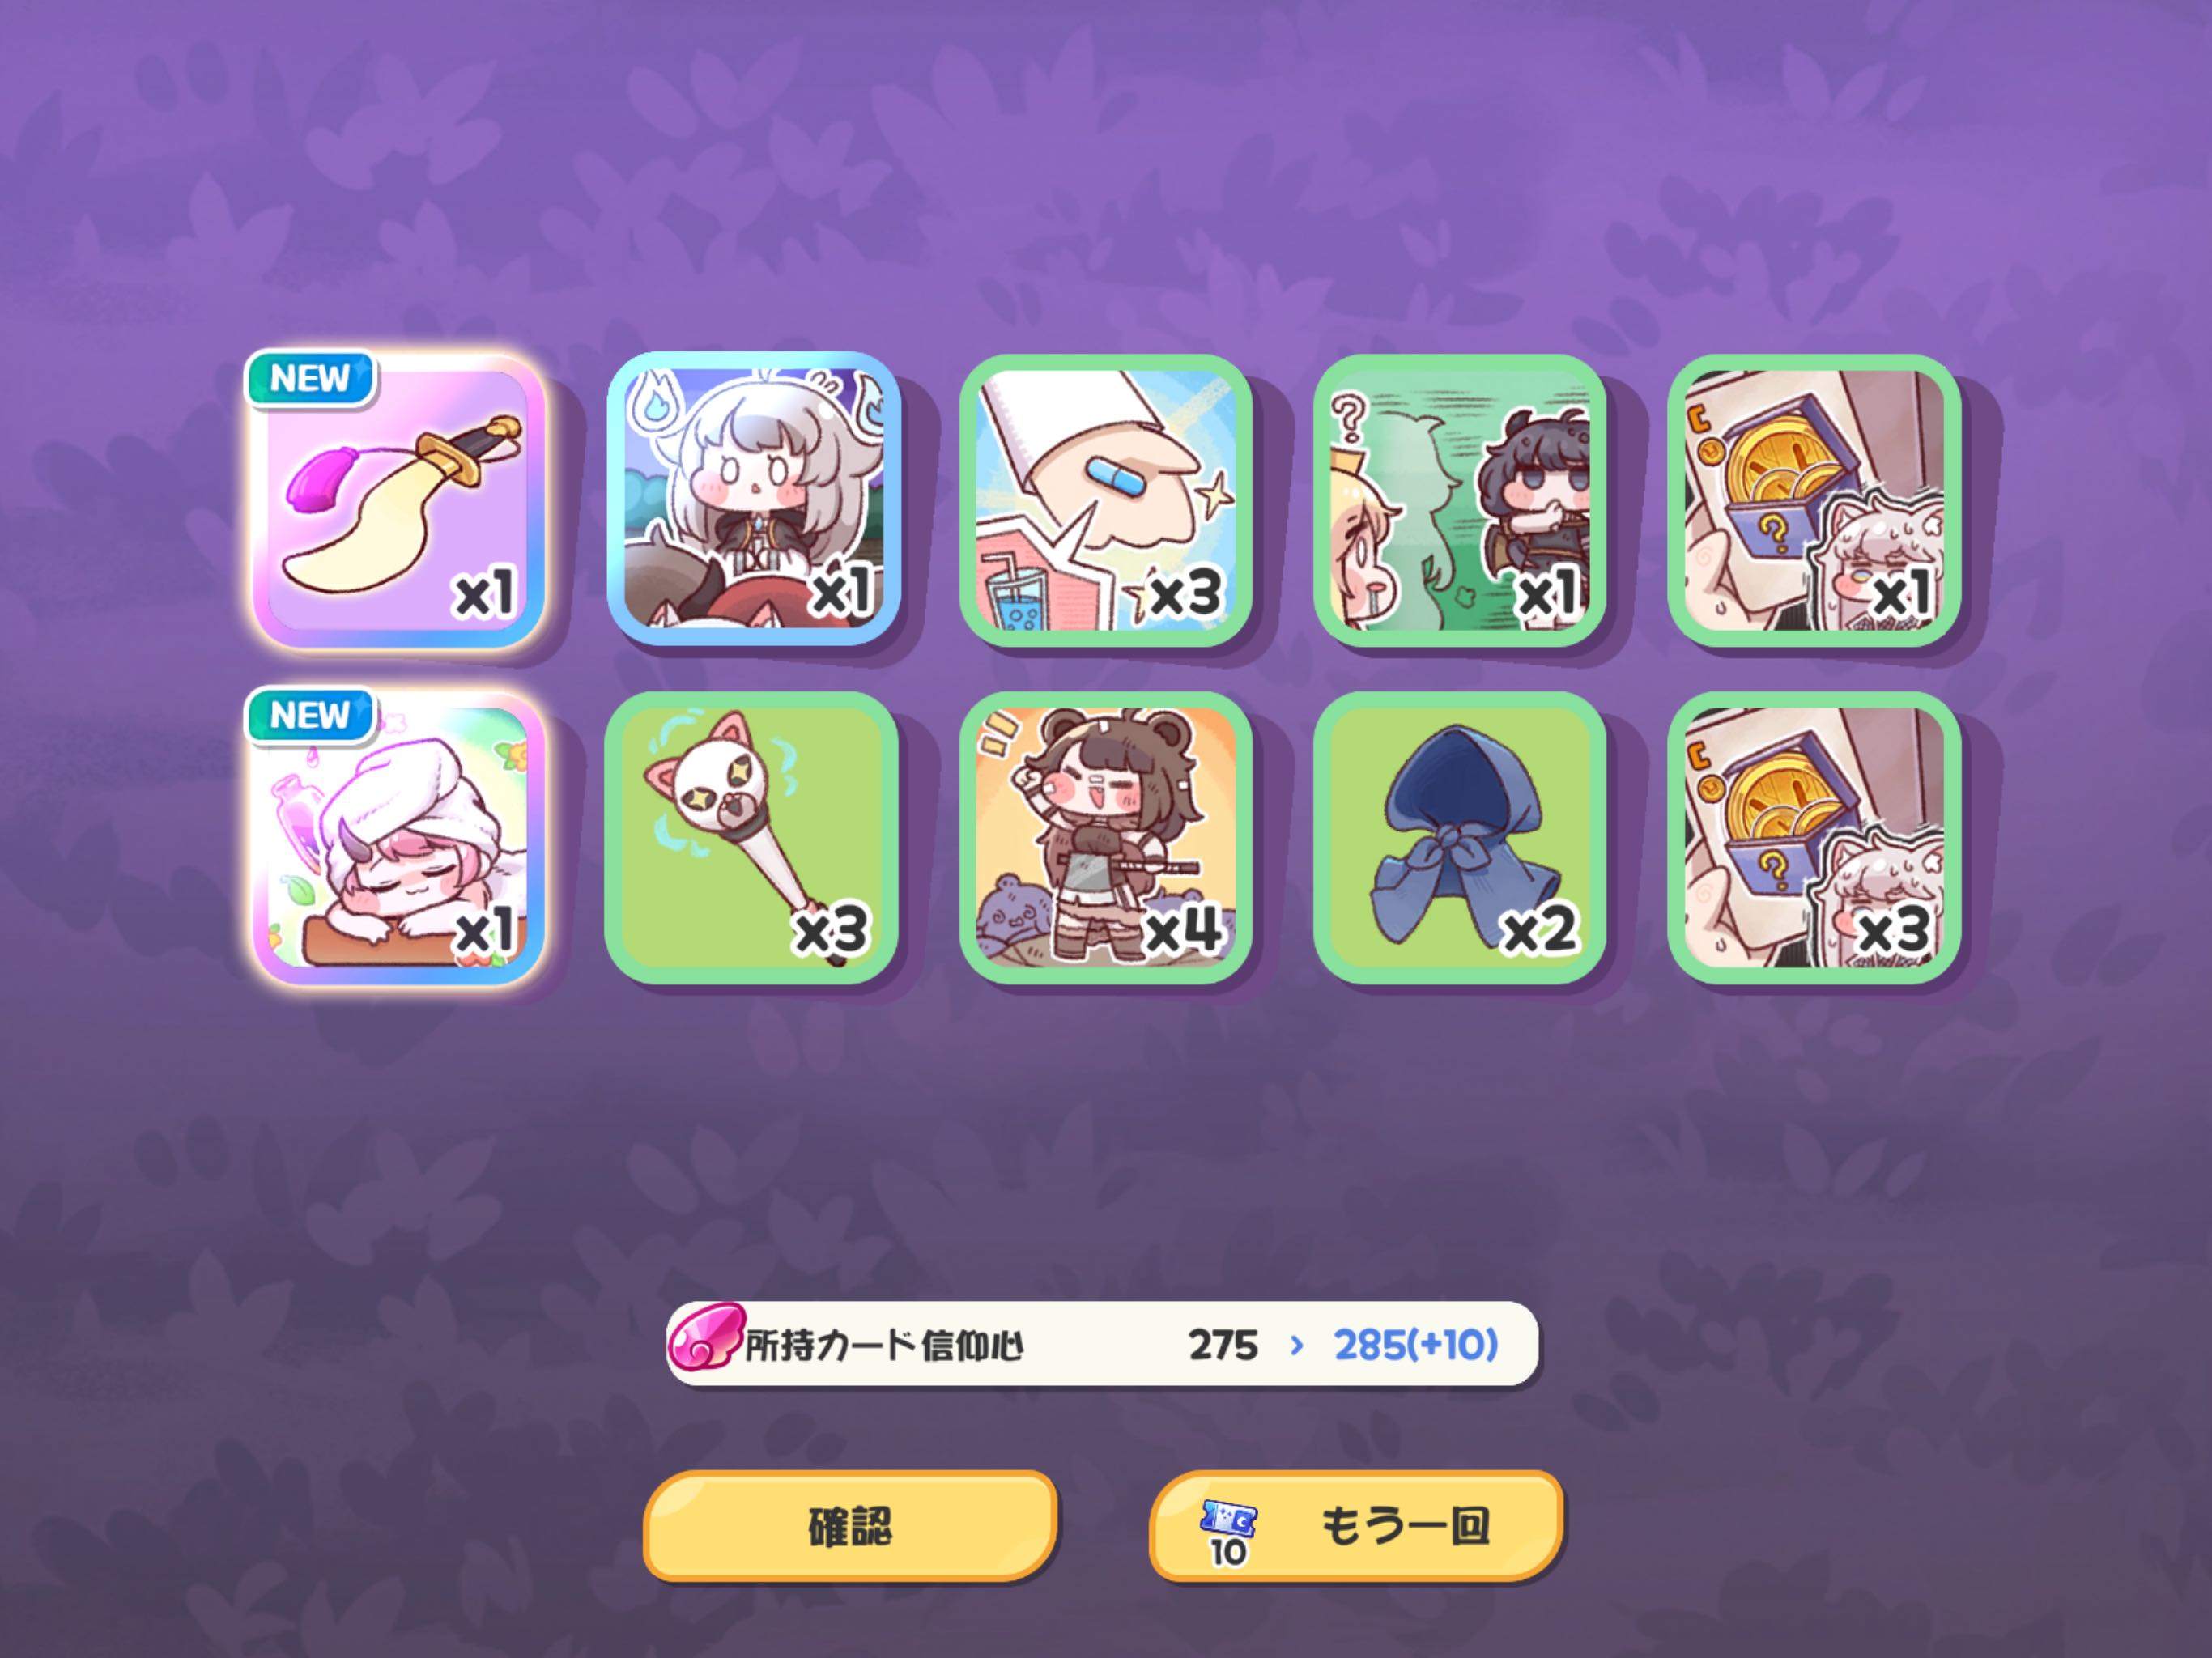Open the bear-eared girl saluting card
This screenshot has width=2212, height=1658.
click(x=1106, y=838)
